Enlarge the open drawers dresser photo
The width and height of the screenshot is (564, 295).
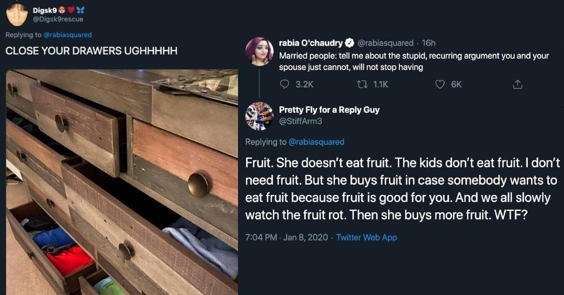(121, 182)
